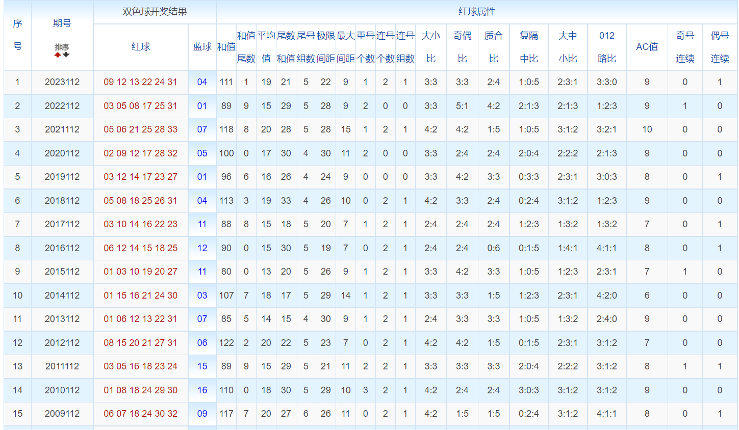
Task: Select issue number 2021112
Action: click(62, 129)
